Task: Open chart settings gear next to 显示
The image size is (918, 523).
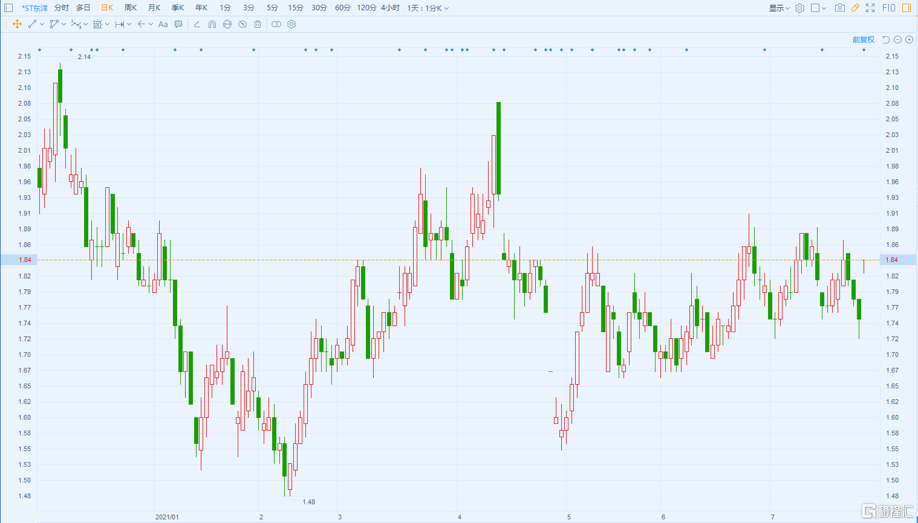Action: point(799,8)
